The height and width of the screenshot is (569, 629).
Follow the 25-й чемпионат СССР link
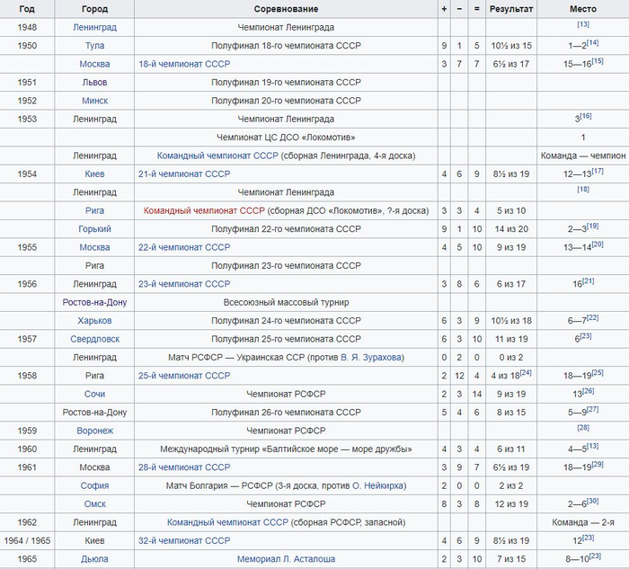(184, 376)
